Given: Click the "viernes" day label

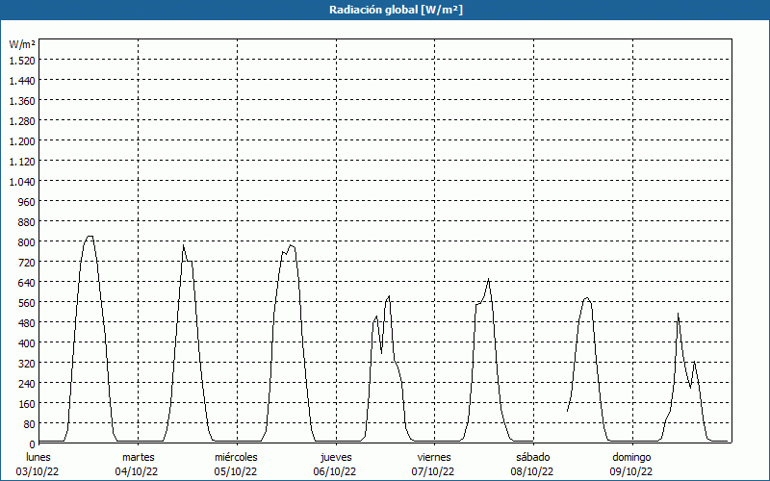Looking at the screenshot, I should (x=434, y=457).
